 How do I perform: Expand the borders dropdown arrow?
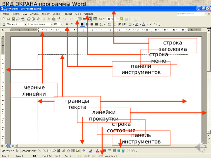point(133,24)
